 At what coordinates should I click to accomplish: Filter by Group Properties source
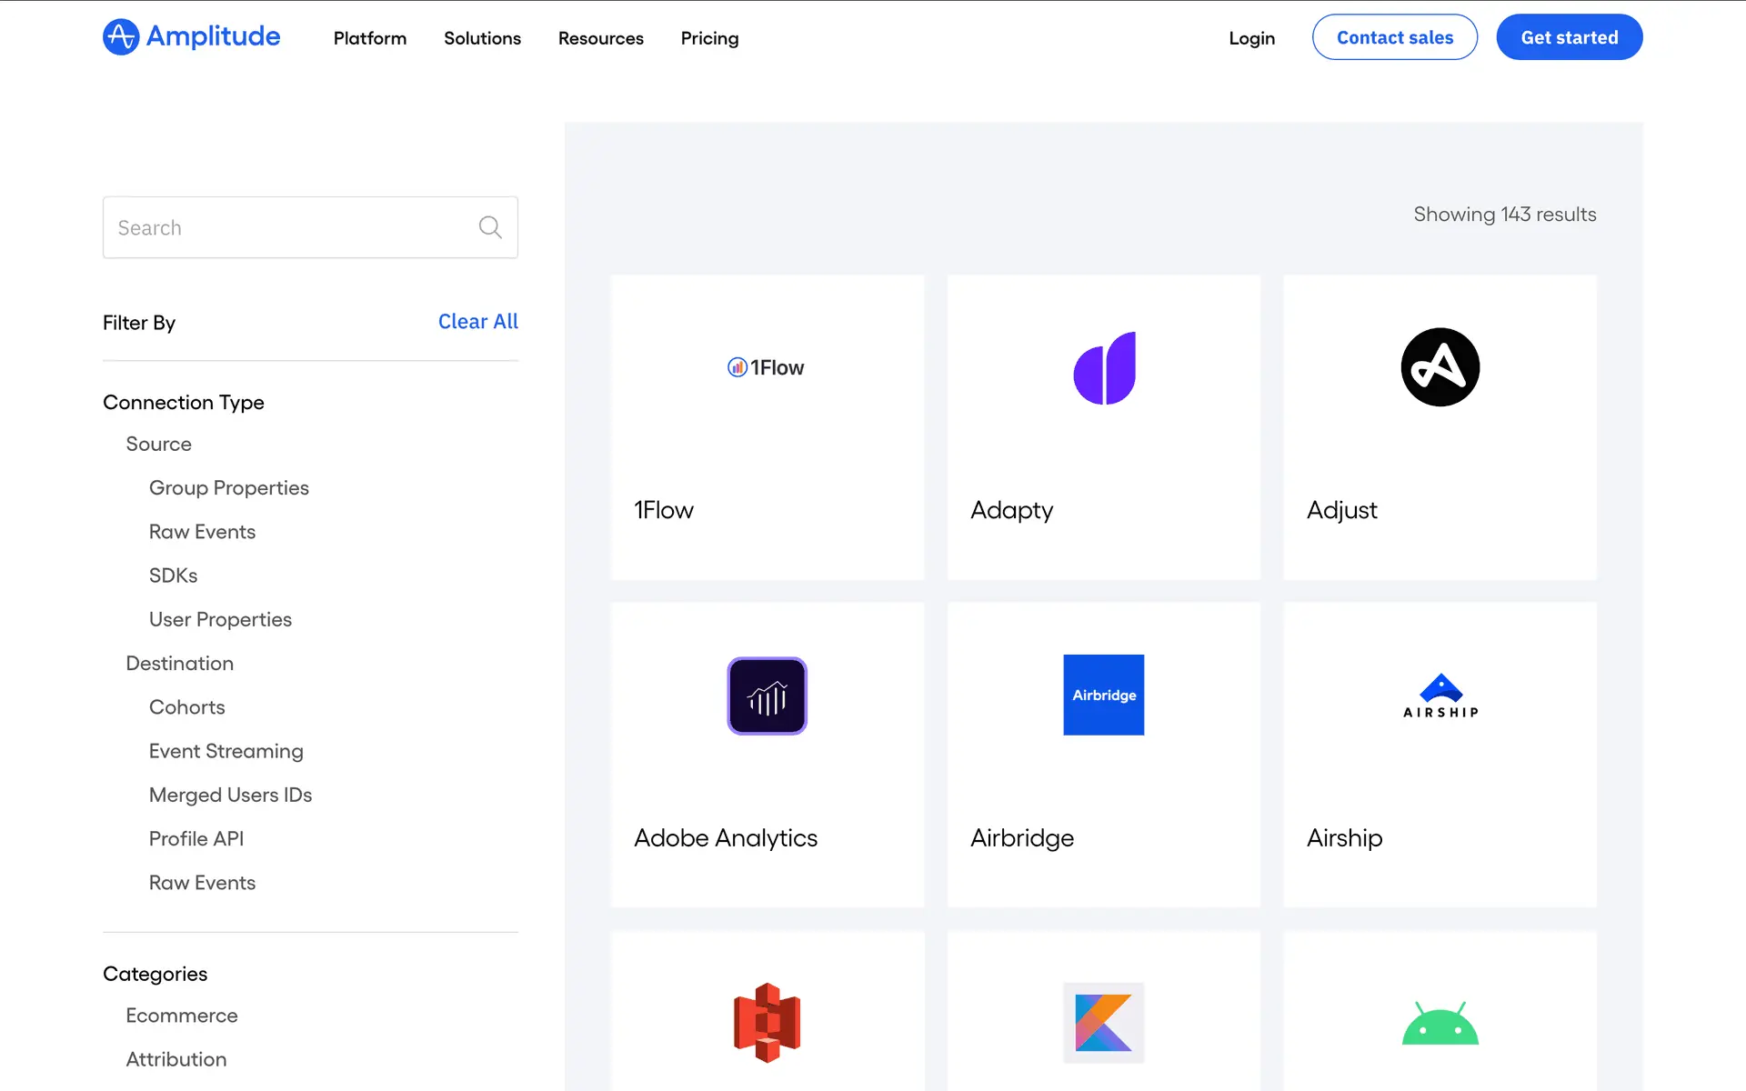[x=228, y=488]
